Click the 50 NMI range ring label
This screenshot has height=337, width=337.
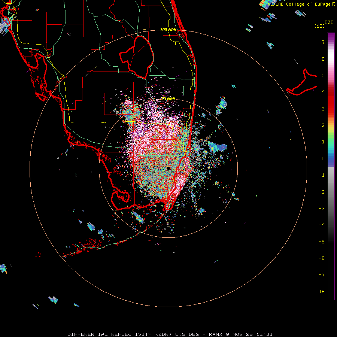pyautogui.click(x=168, y=99)
